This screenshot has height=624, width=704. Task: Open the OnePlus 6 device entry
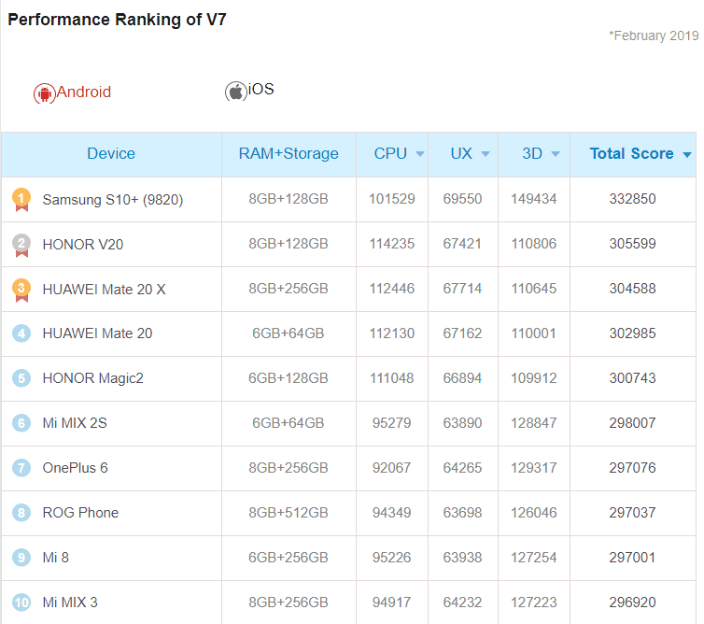coord(75,468)
